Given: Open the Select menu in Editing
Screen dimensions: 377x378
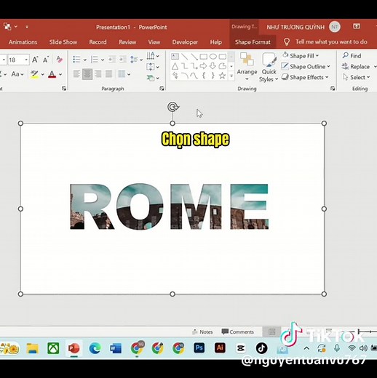Looking at the screenshot, I should 356,77.
